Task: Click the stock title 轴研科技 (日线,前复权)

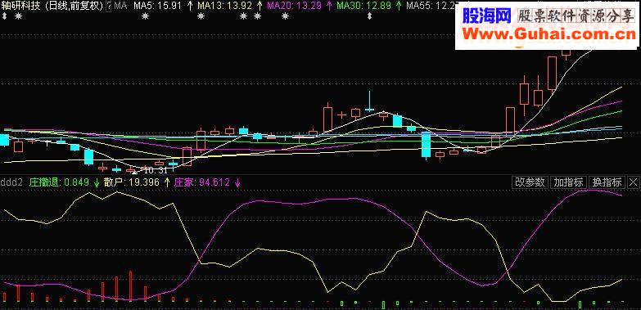Action: pyautogui.click(x=52, y=6)
